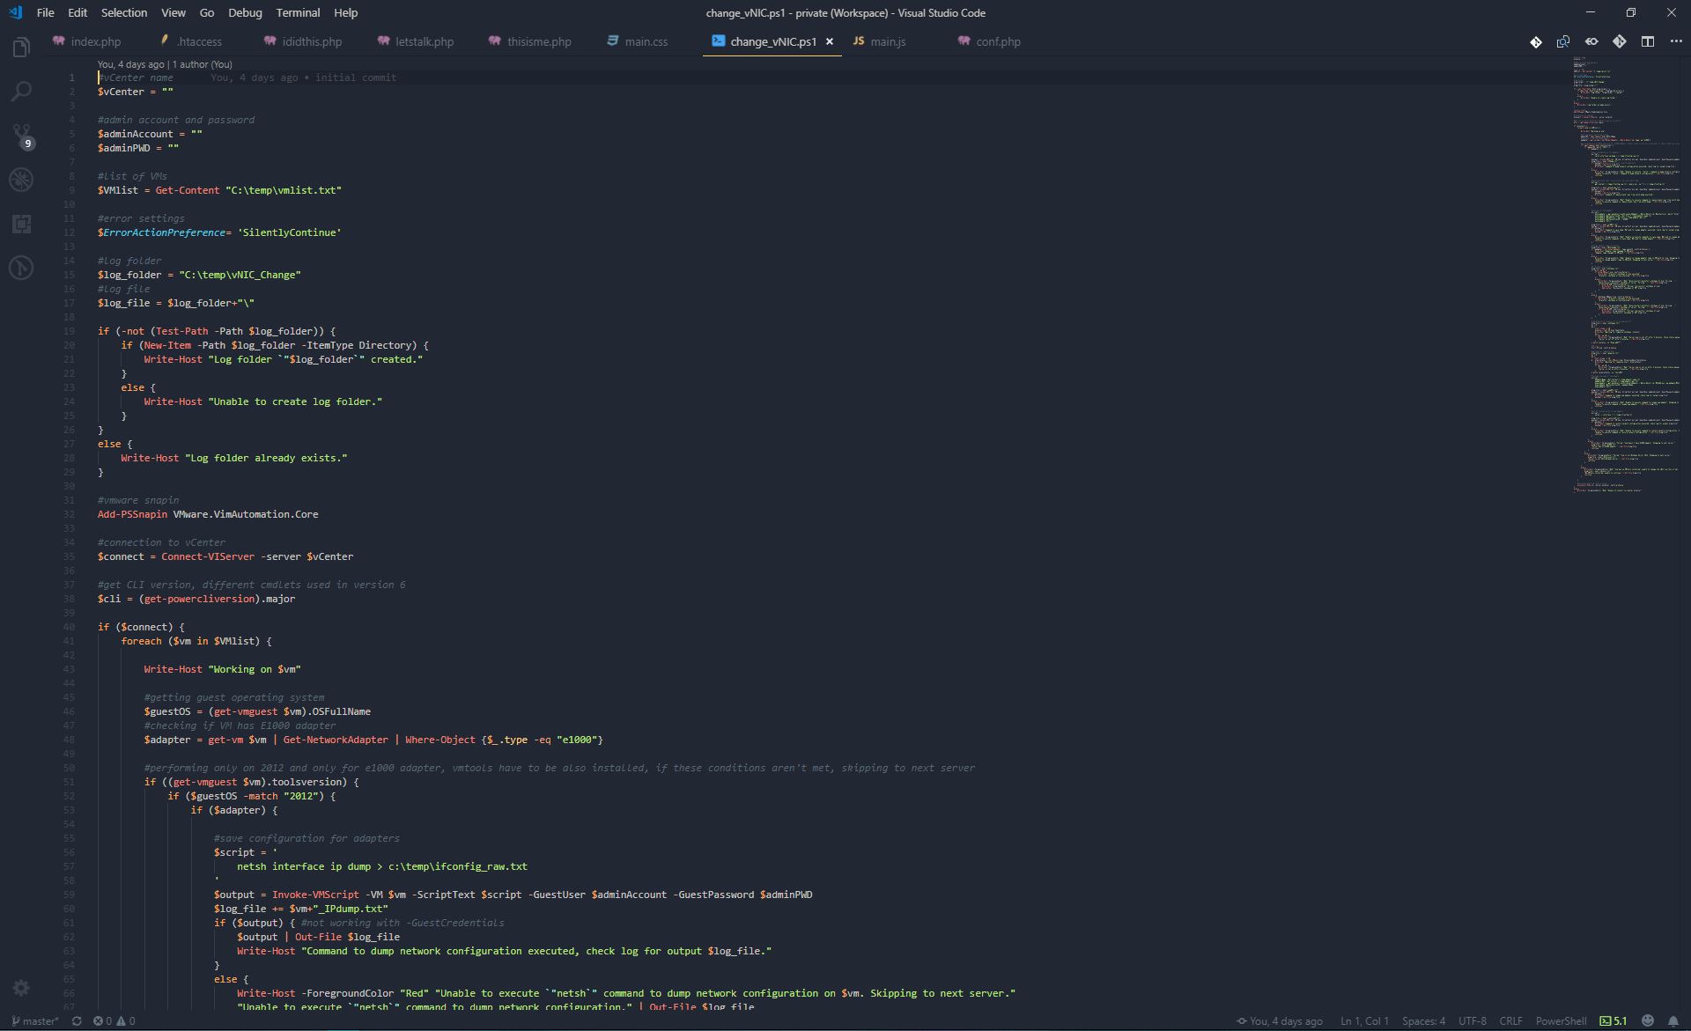The width and height of the screenshot is (1691, 1031).
Task: Click line number 40 in the gutter
Action: click(x=69, y=627)
